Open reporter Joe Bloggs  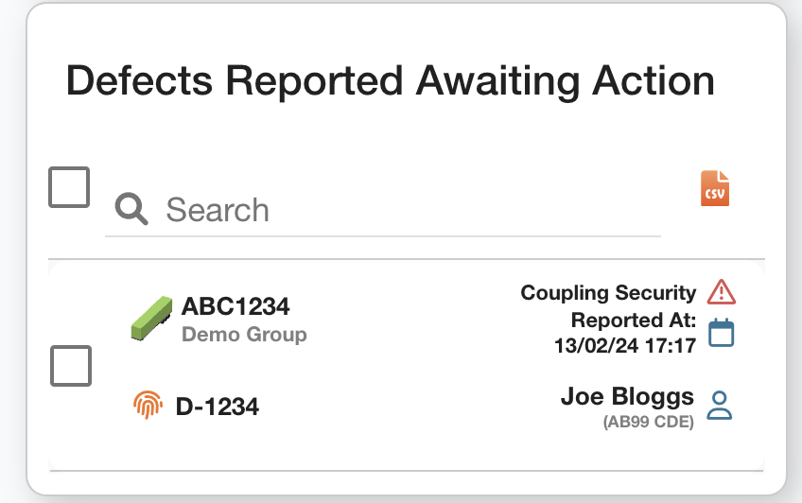click(x=627, y=397)
